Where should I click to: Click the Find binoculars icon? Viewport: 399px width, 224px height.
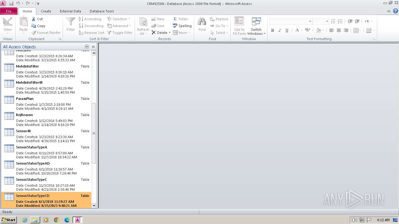(202, 21)
